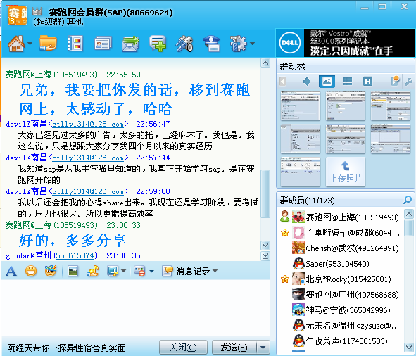Click the ctlly1314@126.com link at 22:57:44
This screenshot has width=416, height=356.
tap(88, 158)
